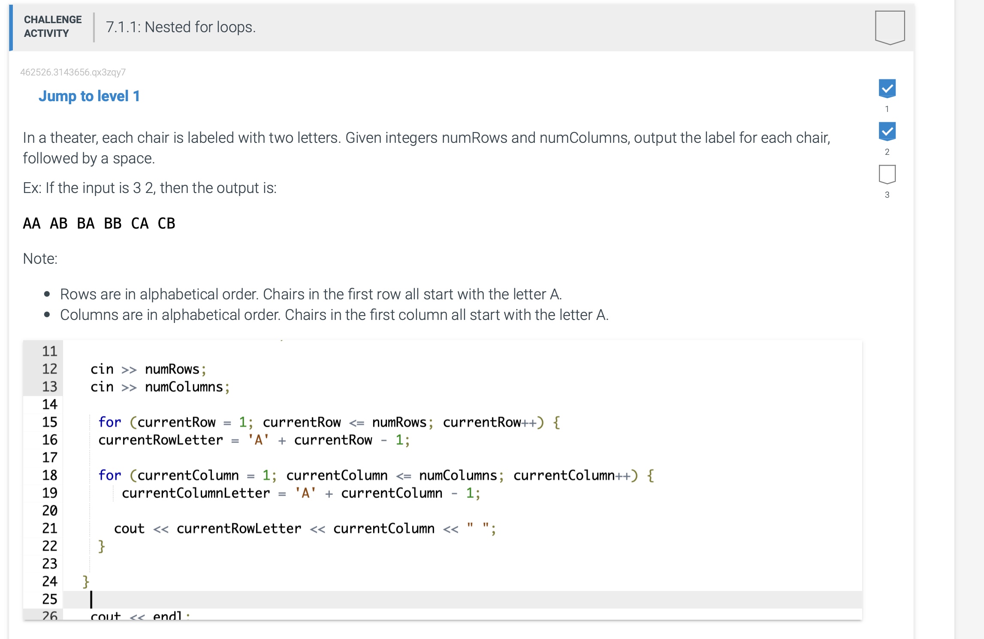The image size is (984, 639).
Task: Click the CHALLENGE ACTIVITY header label
Action: tap(52, 27)
